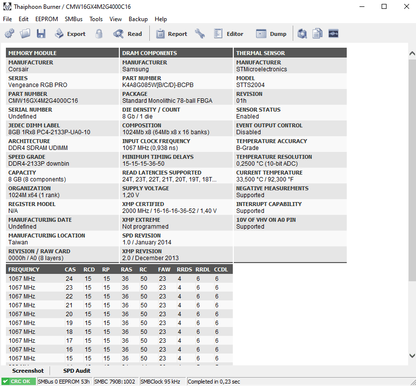Open the Backup menu
Screen dimensions: 416x386
tap(138, 19)
